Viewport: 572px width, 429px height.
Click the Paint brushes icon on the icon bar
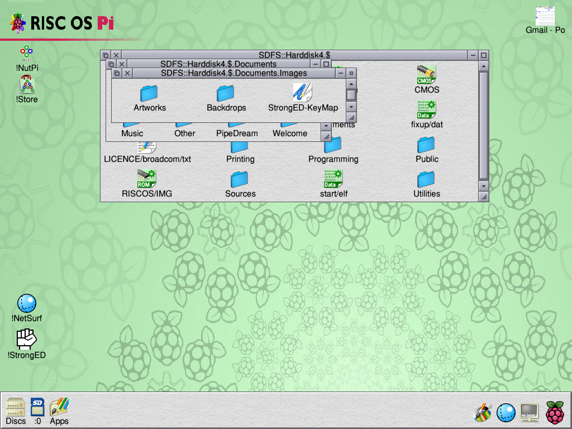tap(482, 413)
